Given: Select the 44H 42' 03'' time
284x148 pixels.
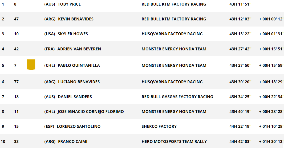Looking at the screenshot, I should coord(240,142).
